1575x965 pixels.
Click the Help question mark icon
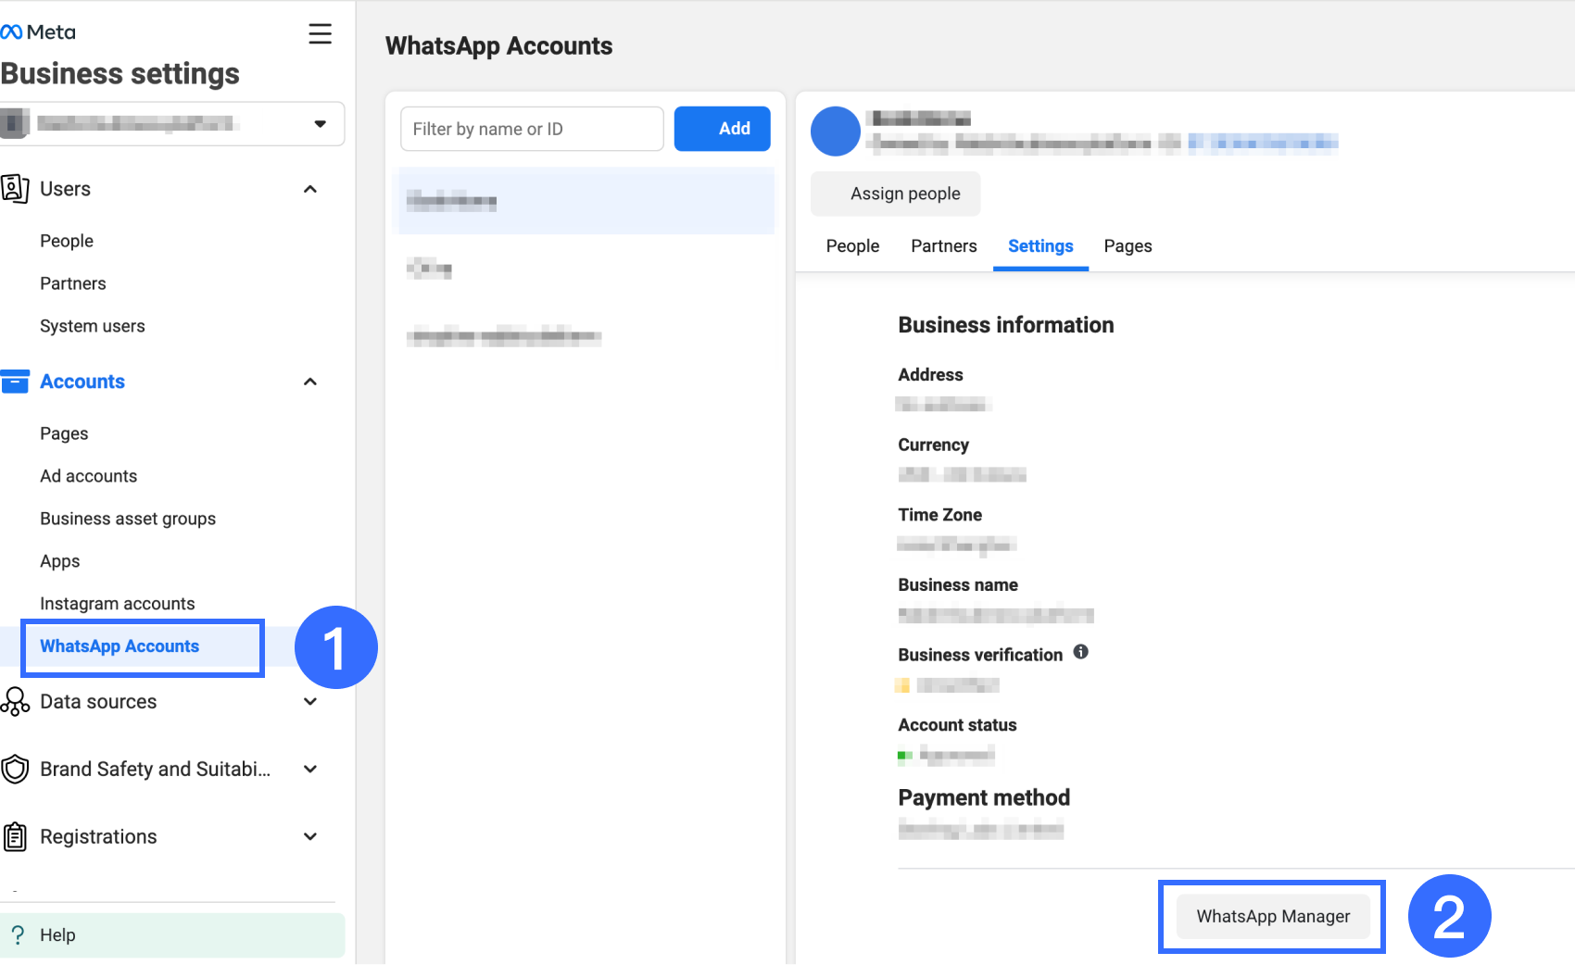pyautogui.click(x=18, y=935)
